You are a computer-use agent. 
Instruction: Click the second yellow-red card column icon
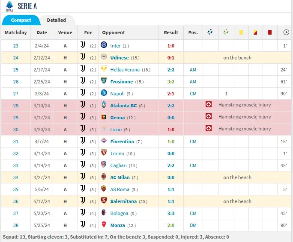[x=255, y=32]
